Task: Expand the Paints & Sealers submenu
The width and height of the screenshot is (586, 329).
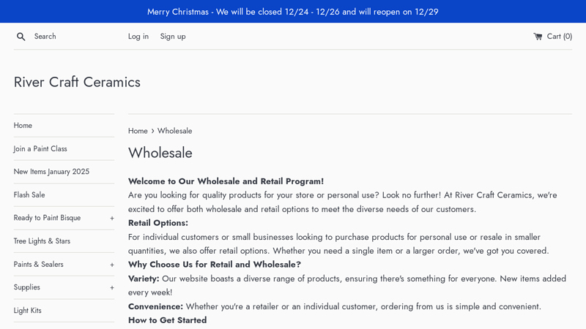Action: pyautogui.click(x=112, y=265)
